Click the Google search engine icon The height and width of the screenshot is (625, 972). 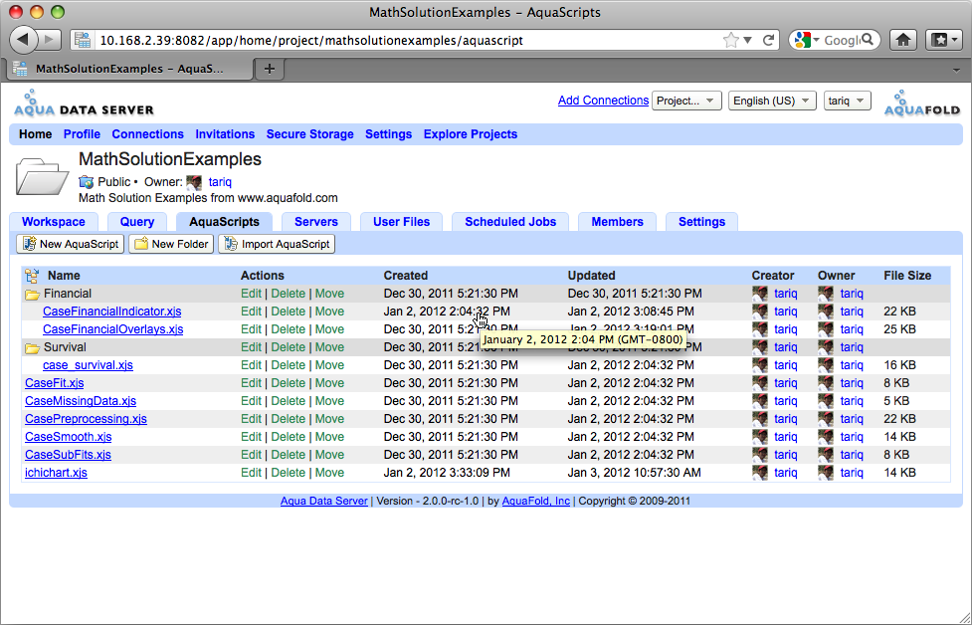pos(803,40)
